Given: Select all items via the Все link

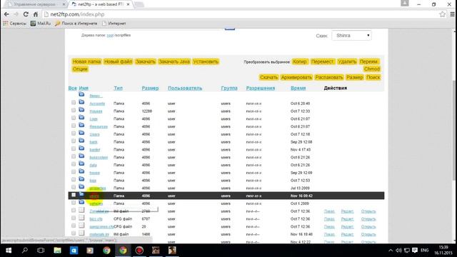Looking at the screenshot, I should point(73,88).
